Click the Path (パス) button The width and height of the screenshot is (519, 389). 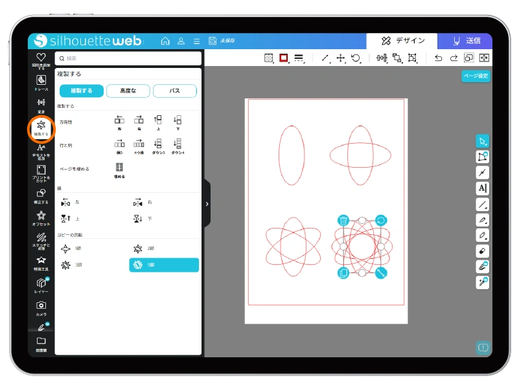pyautogui.click(x=174, y=91)
